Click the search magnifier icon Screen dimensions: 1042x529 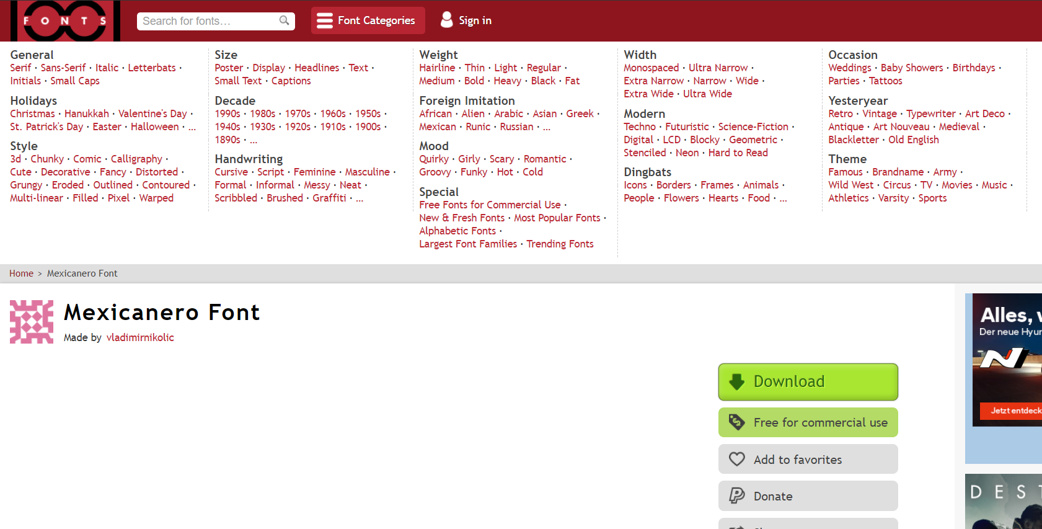[284, 20]
